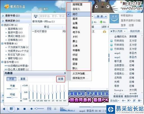Click the song search input field

click(52, 16)
